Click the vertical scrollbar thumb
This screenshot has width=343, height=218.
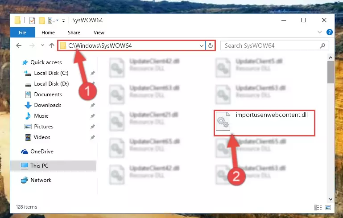[x=331, y=72]
